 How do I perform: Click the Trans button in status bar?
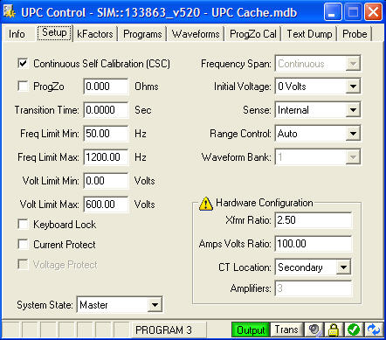286,330
